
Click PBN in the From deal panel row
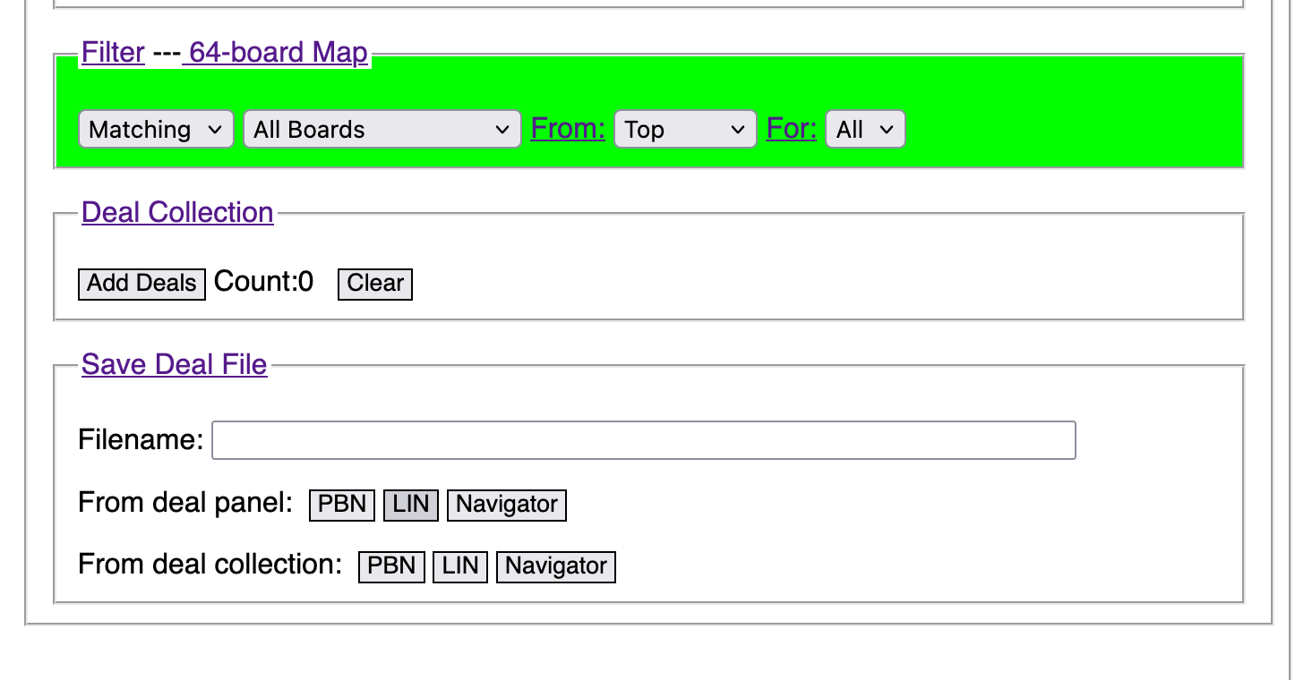tap(343, 505)
